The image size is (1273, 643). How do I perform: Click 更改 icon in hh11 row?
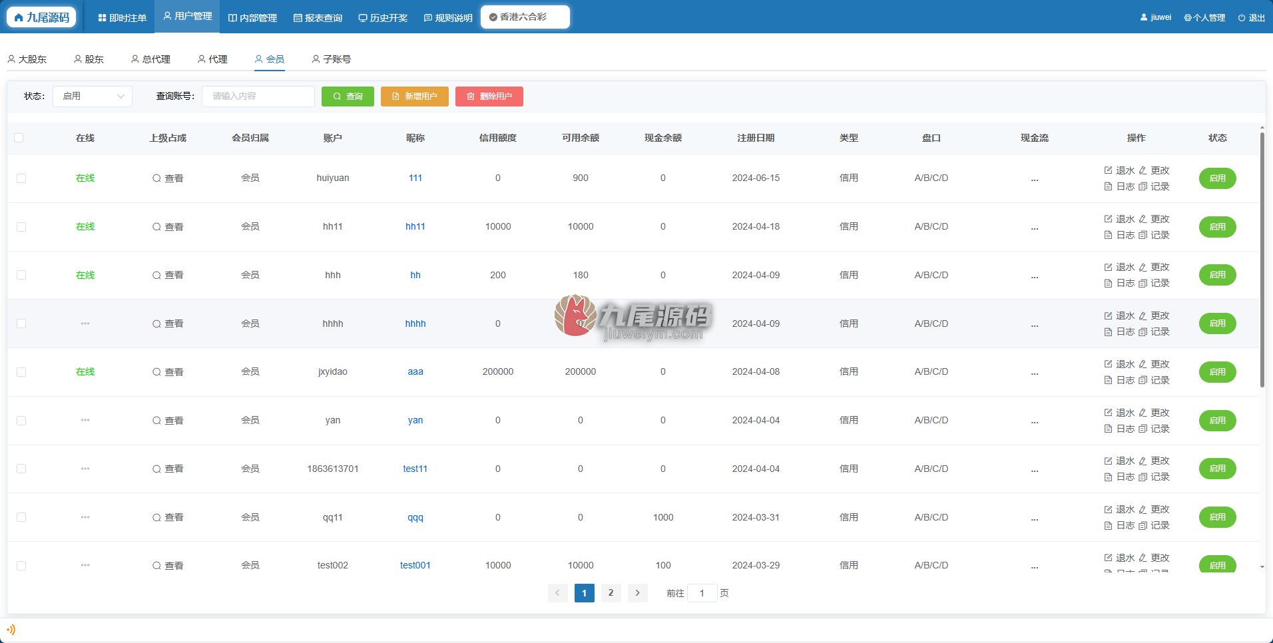tap(1143, 219)
